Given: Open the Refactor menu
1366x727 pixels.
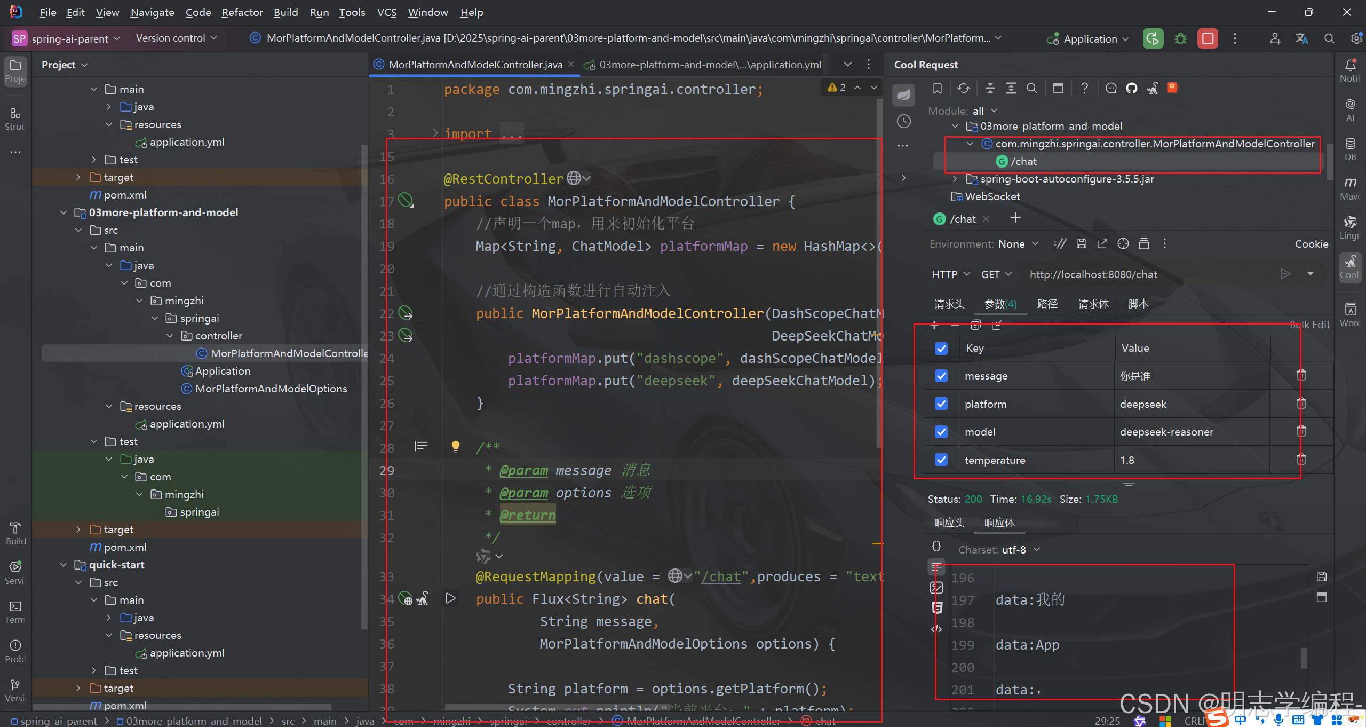Looking at the screenshot, I should [x=242, y=12].
